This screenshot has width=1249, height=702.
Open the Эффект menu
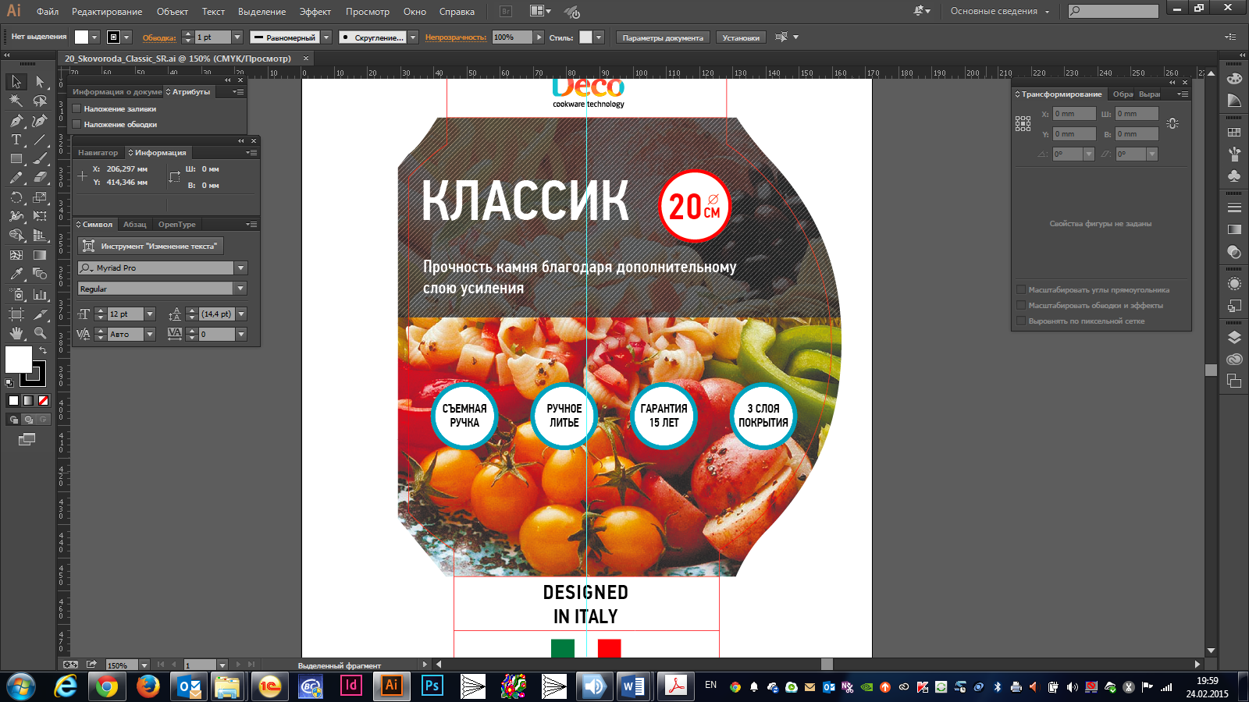click(315, 12)
